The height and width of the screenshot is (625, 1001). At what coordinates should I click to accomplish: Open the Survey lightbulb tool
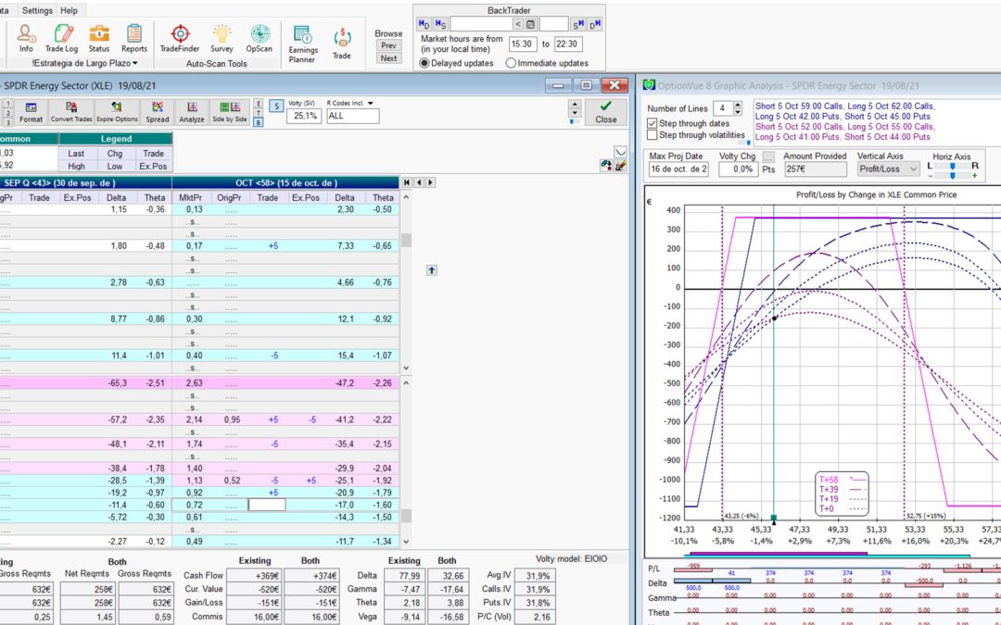(222, 38)
